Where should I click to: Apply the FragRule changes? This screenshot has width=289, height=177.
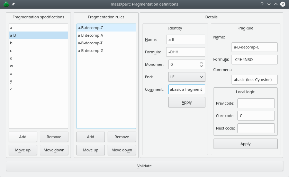coord(245,144)
